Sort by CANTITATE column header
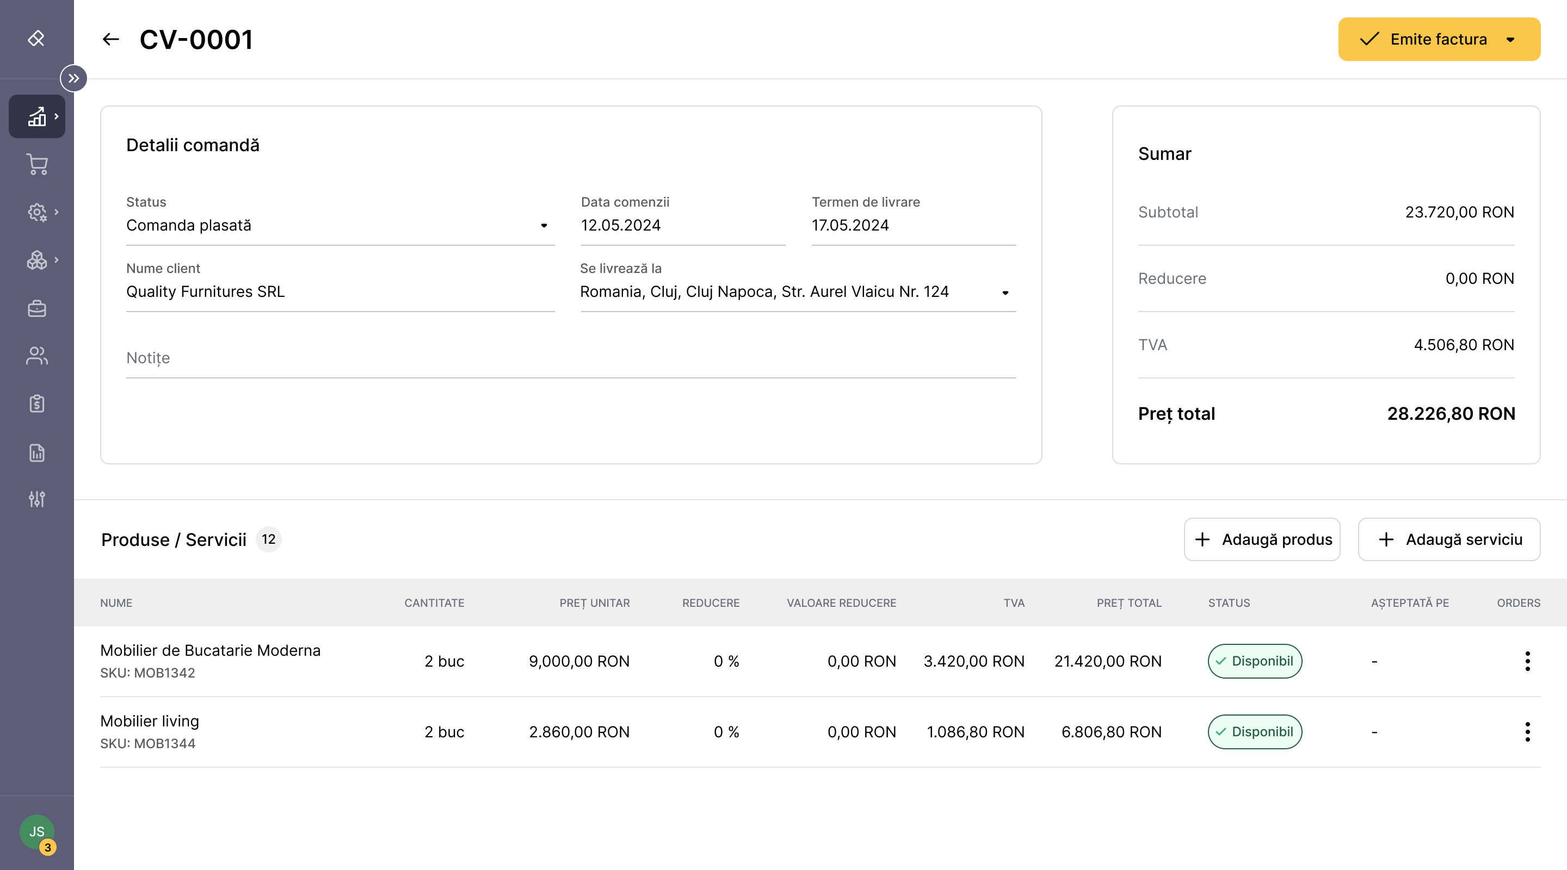The width and height of the screenshot is (1567, 870). pos(434,603)
